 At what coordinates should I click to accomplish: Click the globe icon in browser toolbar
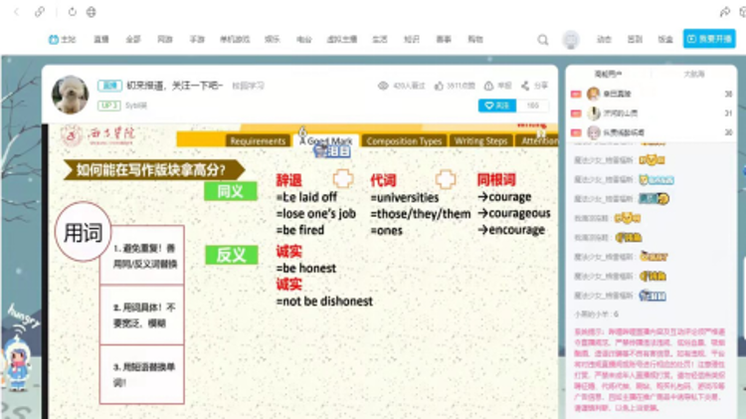tap(92, 12)
